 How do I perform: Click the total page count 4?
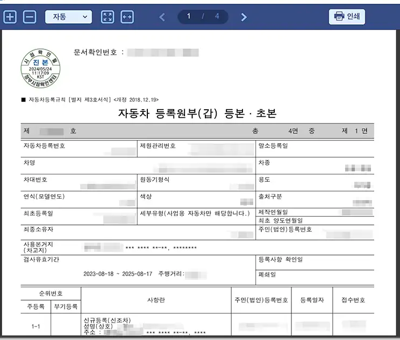(x=217, y=16)
